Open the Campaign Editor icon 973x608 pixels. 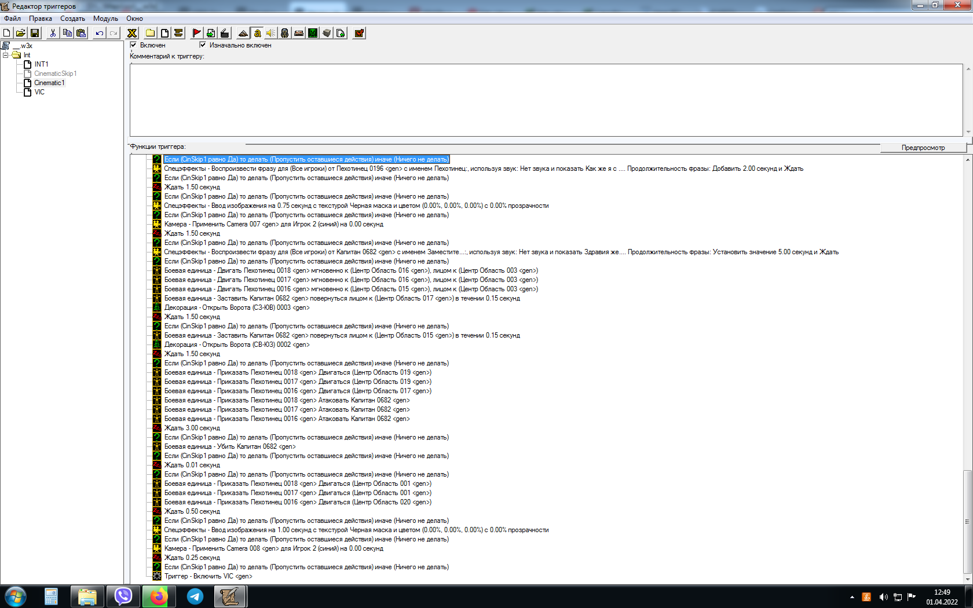(x=299, y=33)
